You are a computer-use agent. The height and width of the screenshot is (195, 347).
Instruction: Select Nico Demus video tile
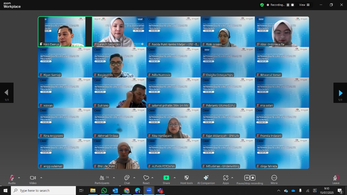coord(65,32)
